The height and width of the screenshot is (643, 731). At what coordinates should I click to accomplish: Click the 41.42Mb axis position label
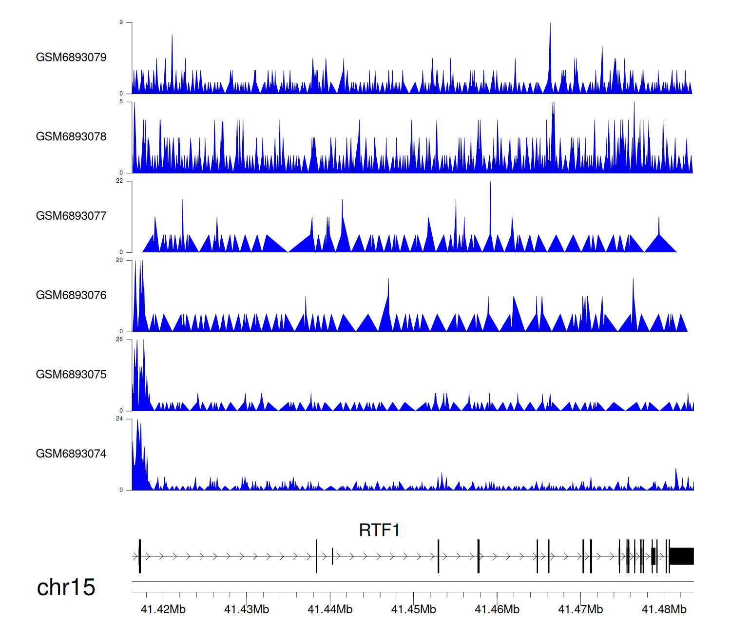tap(163, 609)
